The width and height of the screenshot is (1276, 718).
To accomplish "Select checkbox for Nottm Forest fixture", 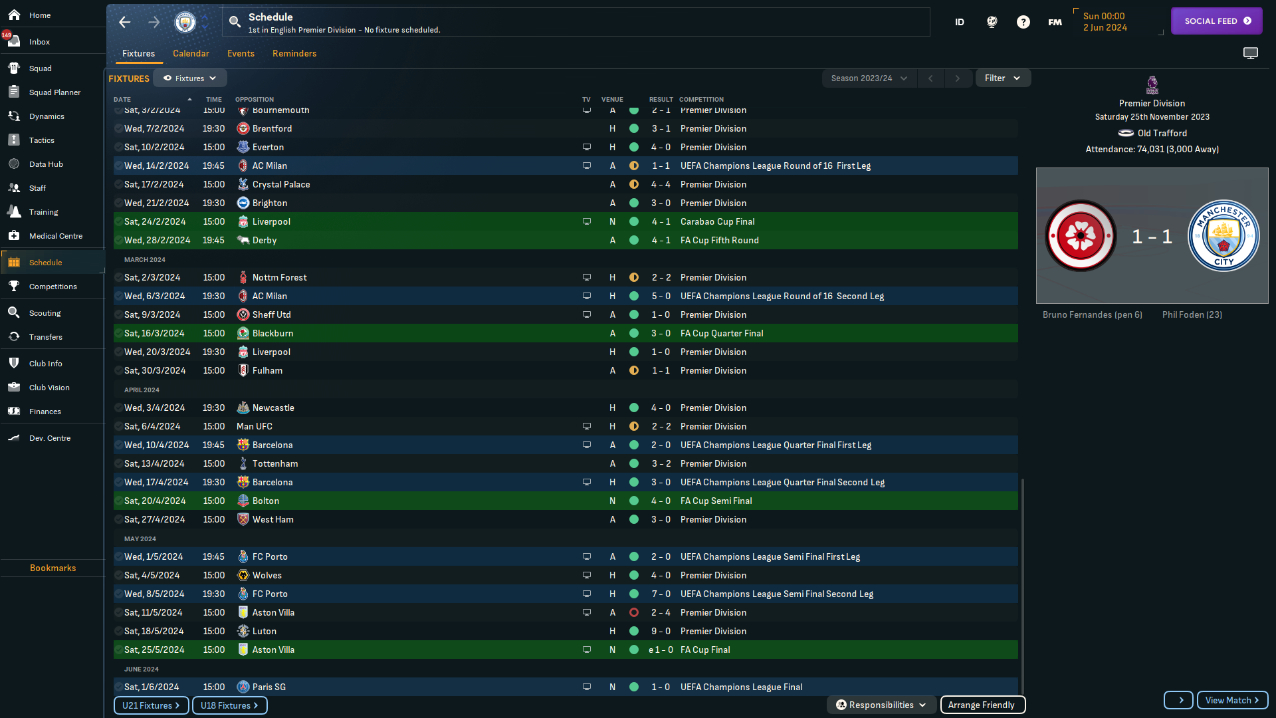I will 118,277.
